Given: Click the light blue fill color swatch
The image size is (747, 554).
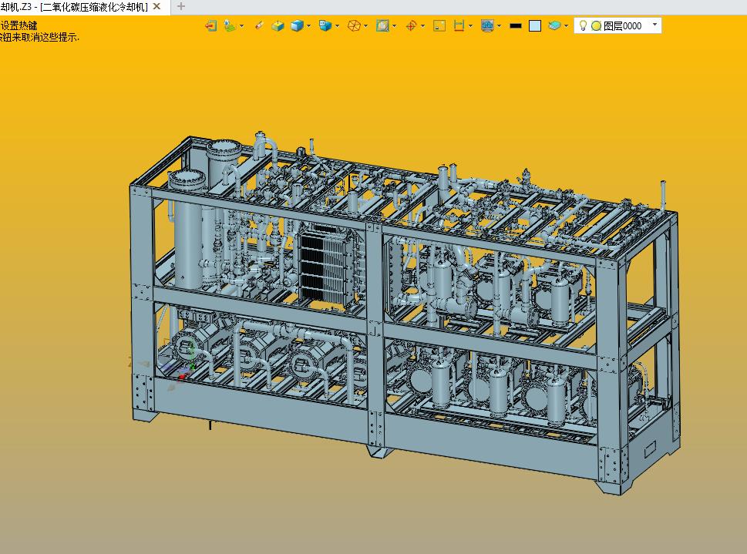Looking at the screenshot, I should pyautogui.click(x=535, y=25).
